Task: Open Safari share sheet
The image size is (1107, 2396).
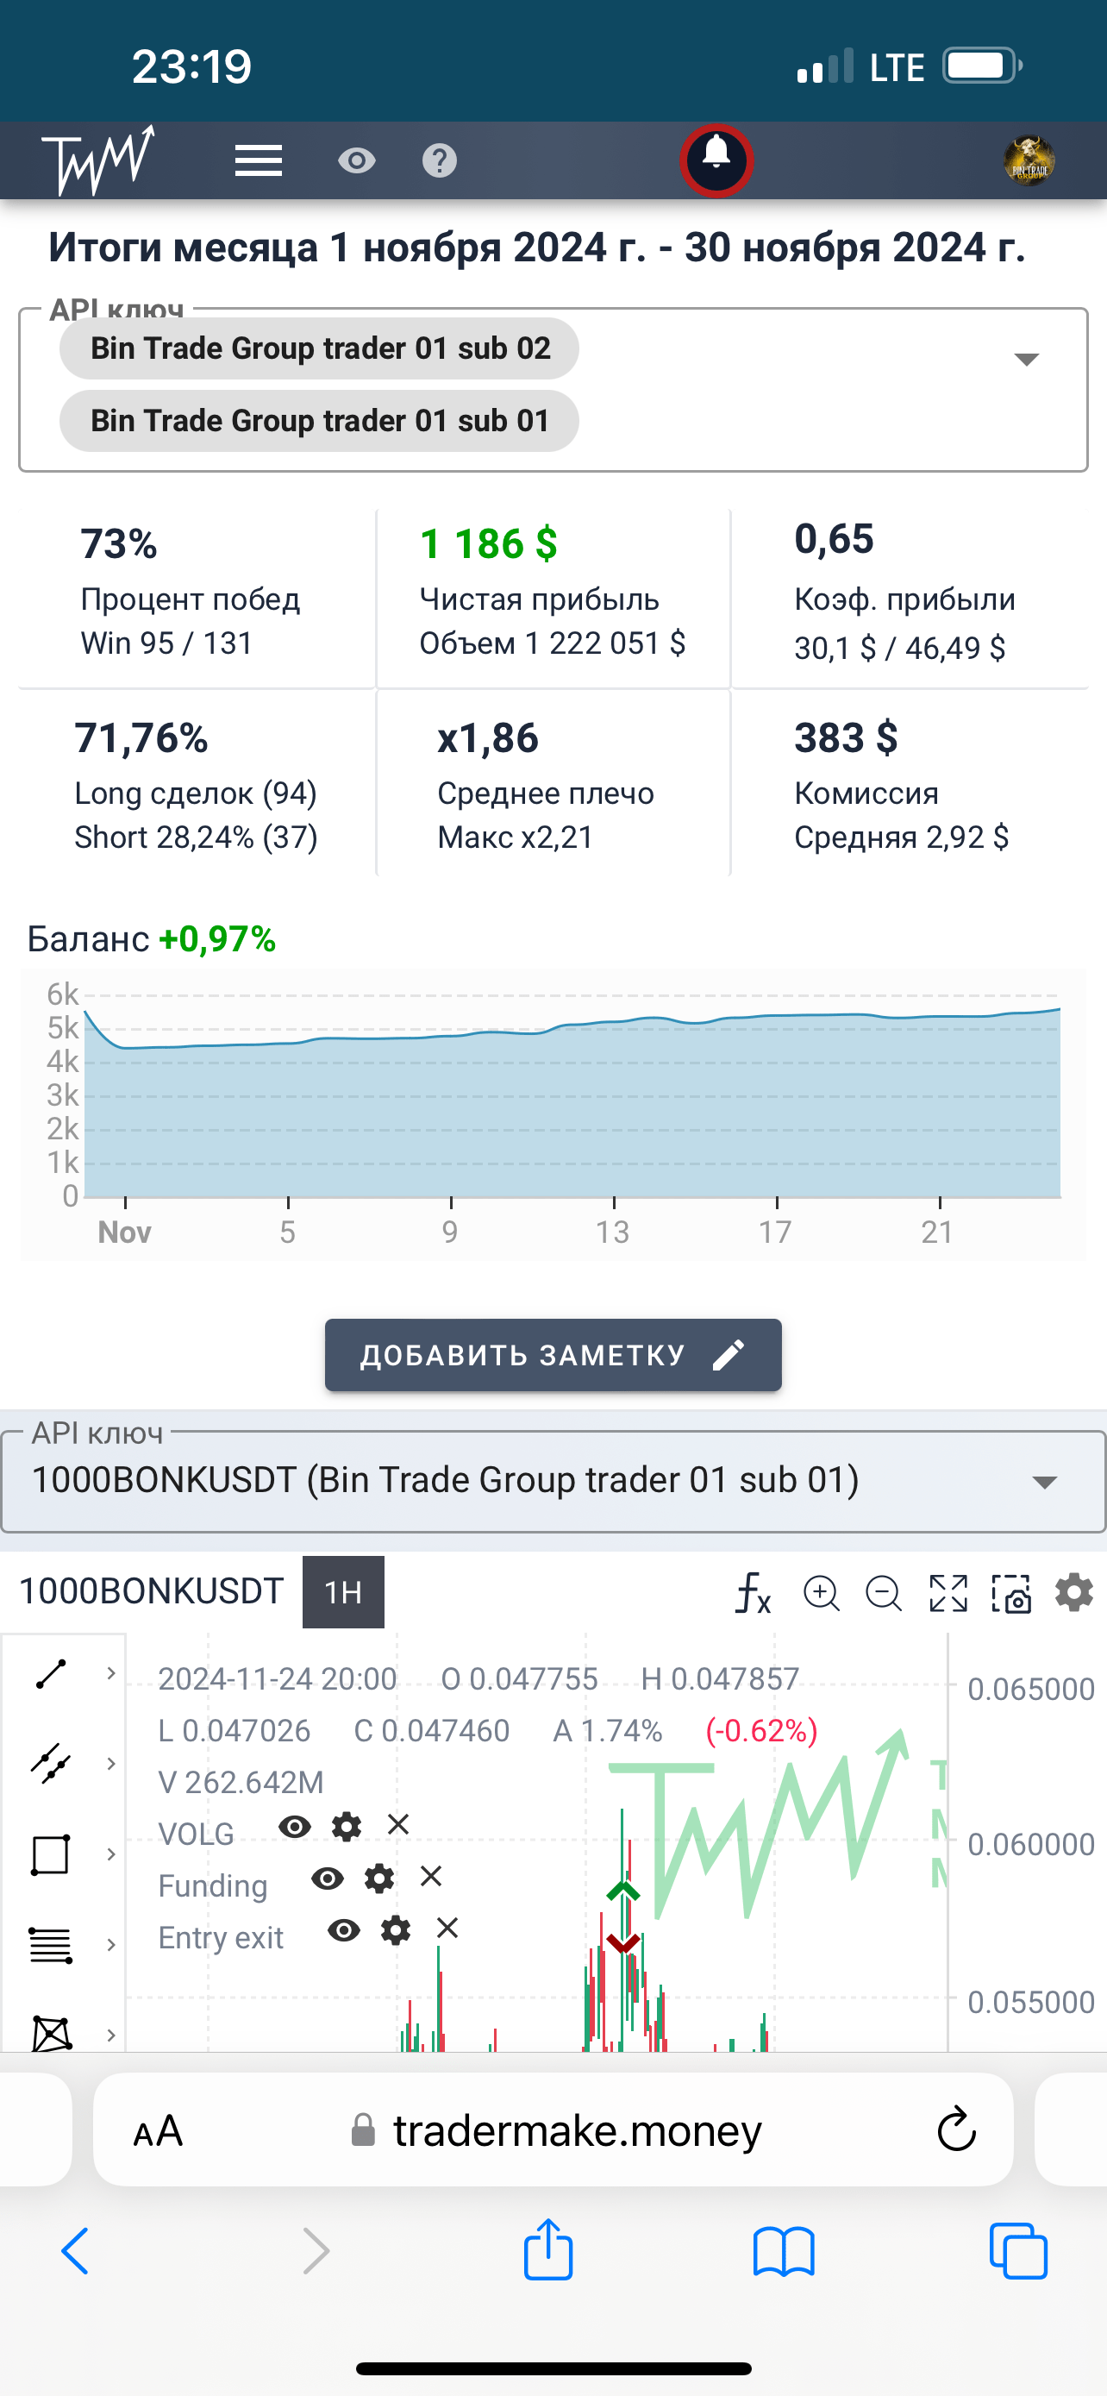Action: click(x=547, y=2251)
